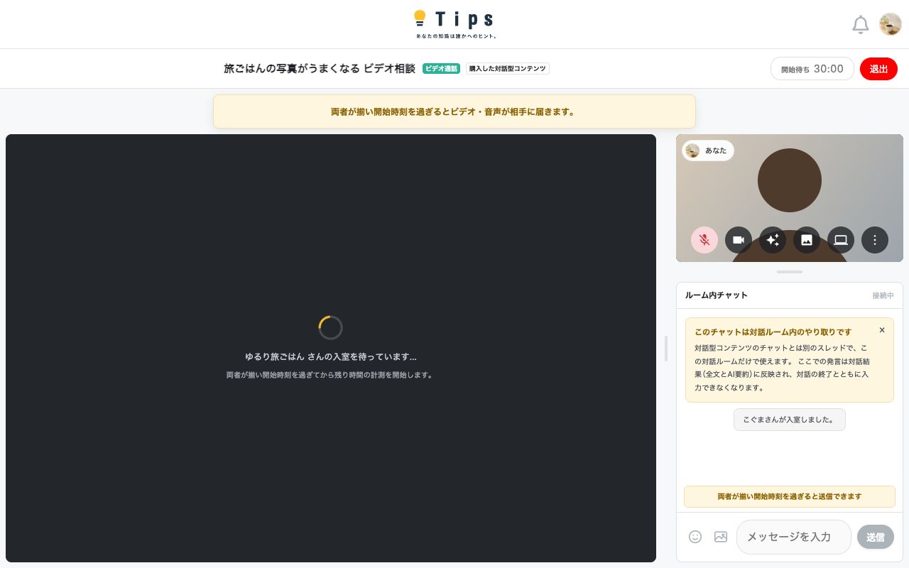The image size is (909, 568).
Task: Open the notifications bell
Action: (x=860, y=24)
